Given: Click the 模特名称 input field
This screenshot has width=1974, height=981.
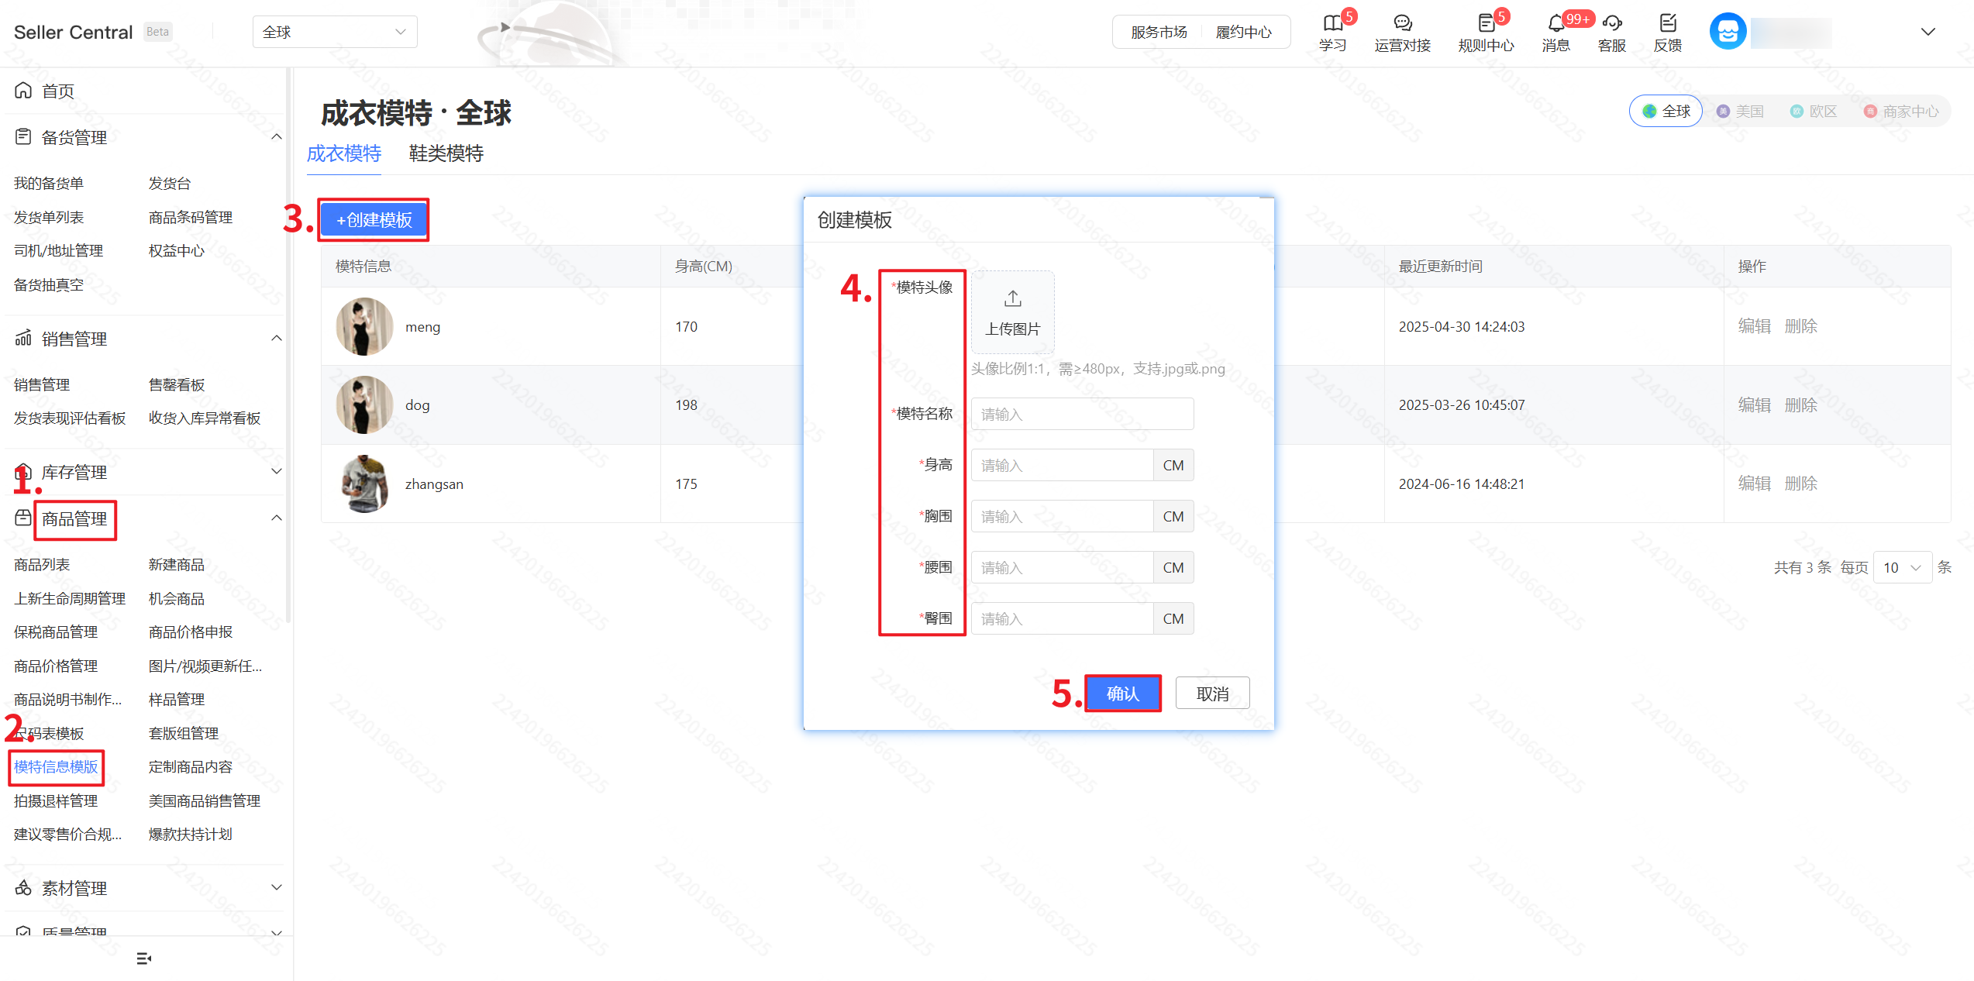Looking at the screenshot, I should coord(1082,415).
